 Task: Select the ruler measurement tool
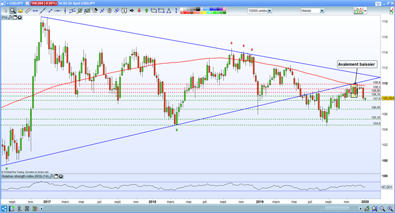(x=28, y=11)
